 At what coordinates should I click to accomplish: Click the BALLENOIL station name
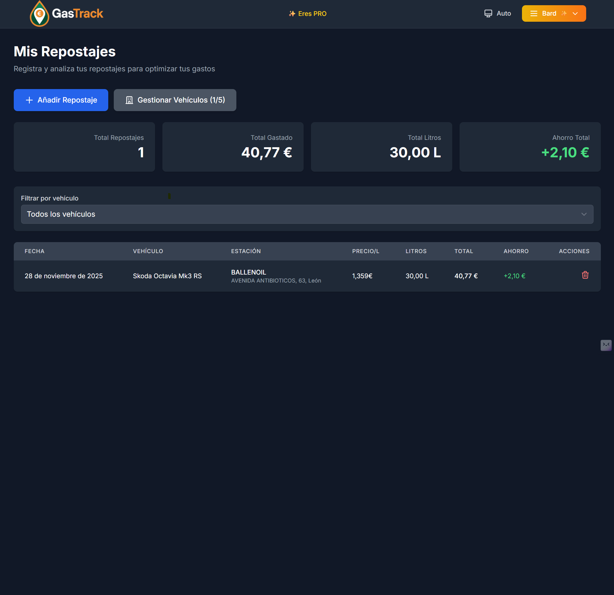click(x=248, y=272)
